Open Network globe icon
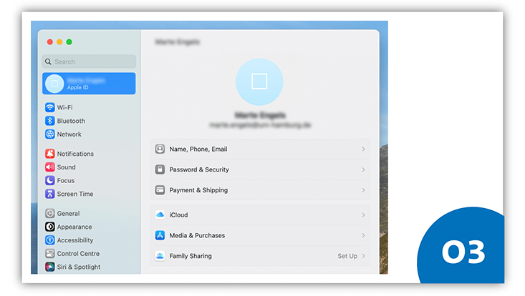The height and width of the screenshot is (296, 525). pyautogui.click(x=50, y=134)
